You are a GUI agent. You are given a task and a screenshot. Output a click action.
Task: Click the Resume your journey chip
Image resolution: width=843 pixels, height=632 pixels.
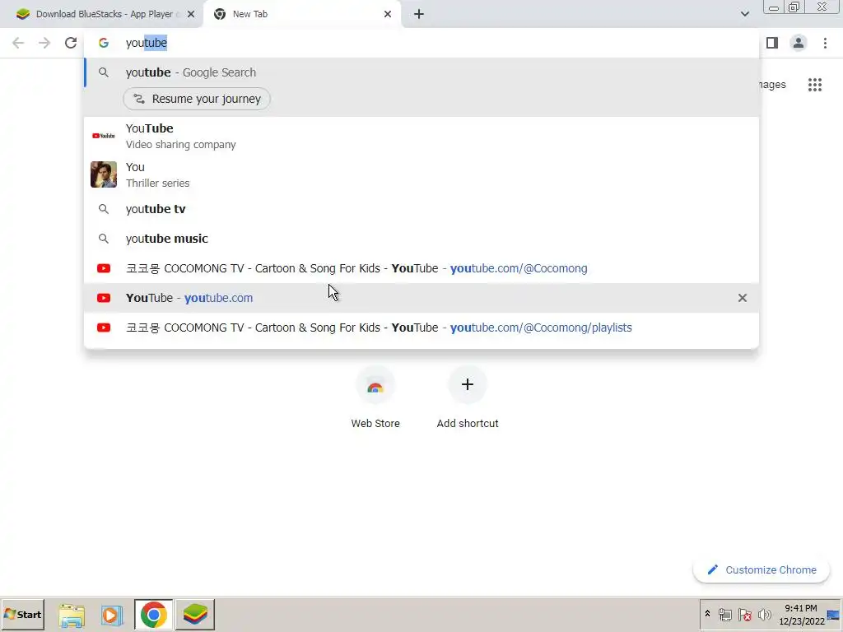197,99
